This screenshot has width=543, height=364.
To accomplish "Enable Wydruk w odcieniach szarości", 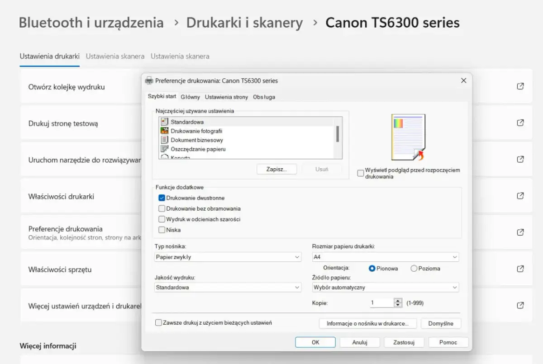I will [x=162, y=219].
